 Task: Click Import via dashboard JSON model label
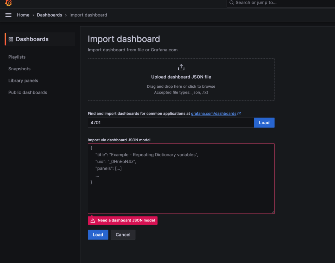pos(119,140)
